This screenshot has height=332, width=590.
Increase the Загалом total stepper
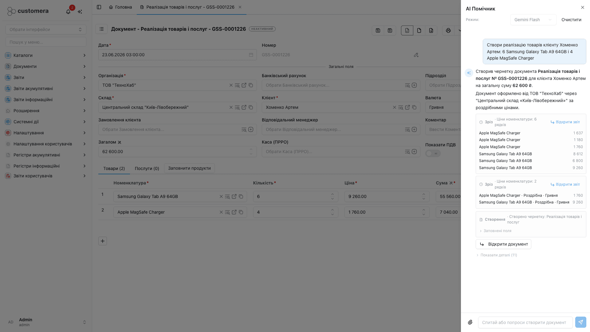point(251,149)
